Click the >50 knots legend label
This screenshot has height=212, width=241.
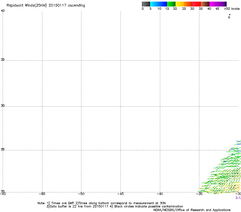pyautogui.click(x=232, y=9)
